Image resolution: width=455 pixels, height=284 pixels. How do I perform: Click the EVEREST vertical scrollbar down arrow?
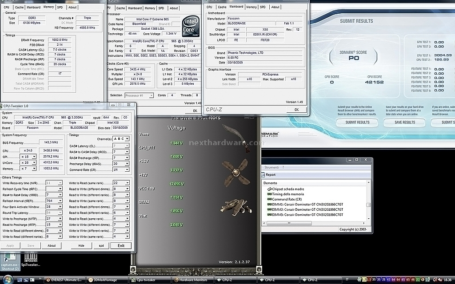click(368, 219)
